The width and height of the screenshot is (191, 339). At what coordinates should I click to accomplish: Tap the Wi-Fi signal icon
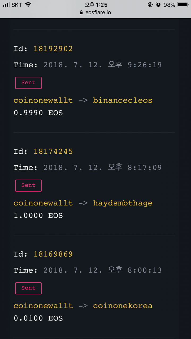pyautogui.click(x=28, y=5)
